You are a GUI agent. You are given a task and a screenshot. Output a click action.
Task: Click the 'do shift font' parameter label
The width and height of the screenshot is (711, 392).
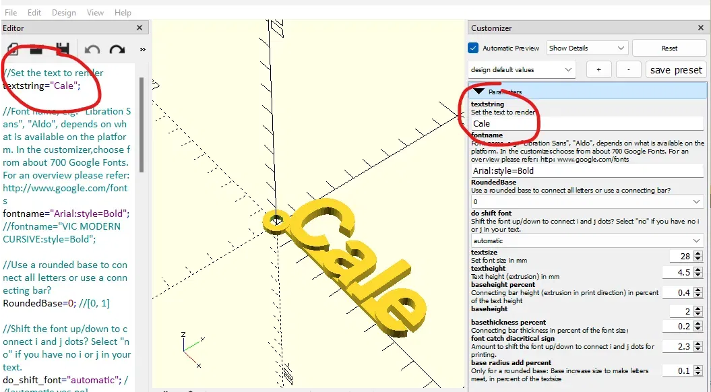pos(491,213)
